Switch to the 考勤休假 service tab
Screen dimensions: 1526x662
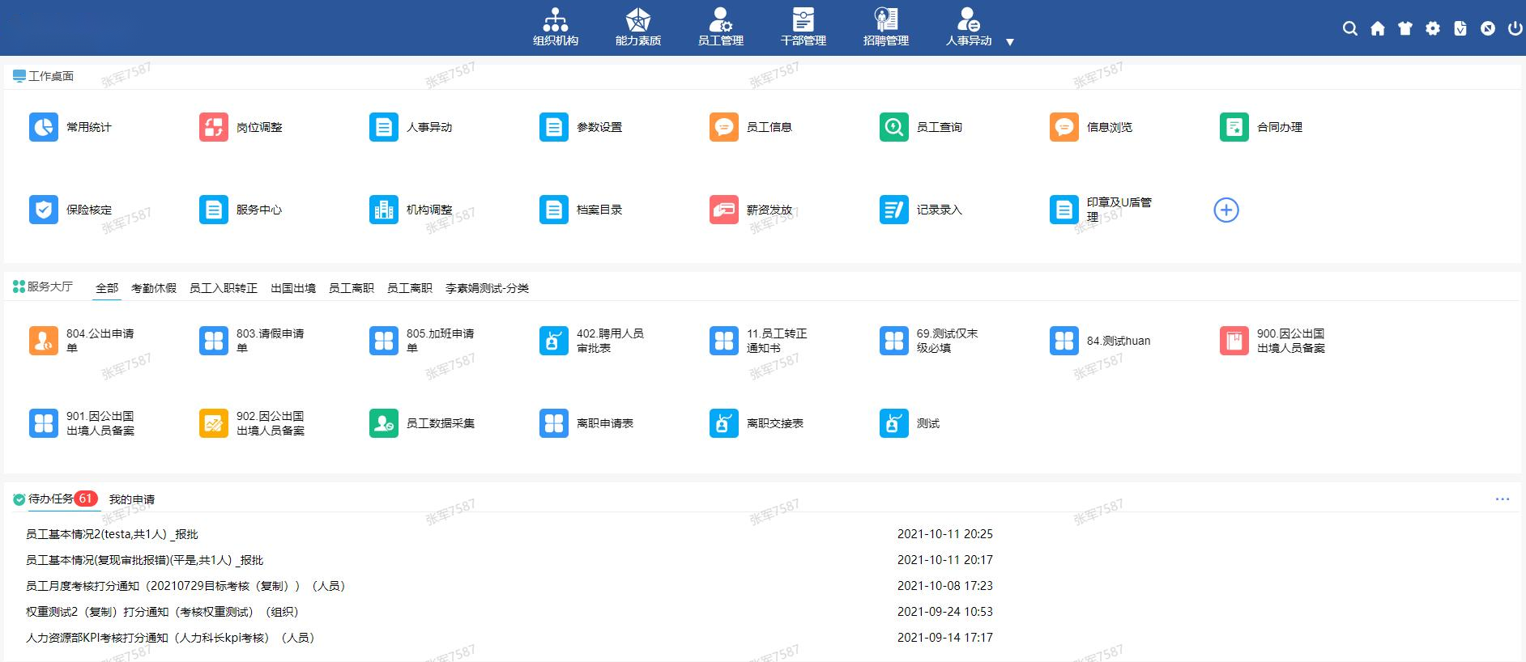coord(153,288)
